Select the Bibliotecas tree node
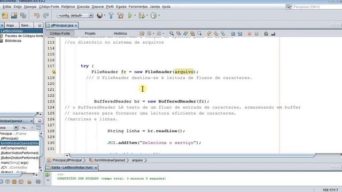Screen dimensions: 342x192 click(x=13, y=41)
